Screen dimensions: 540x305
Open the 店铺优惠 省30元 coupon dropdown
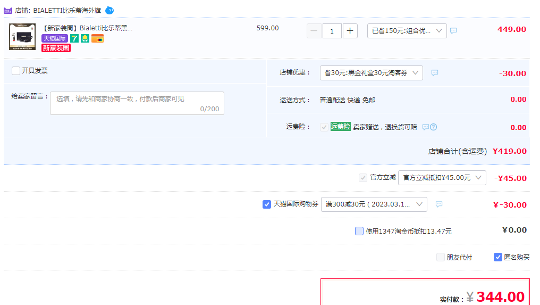pos(371,73)
